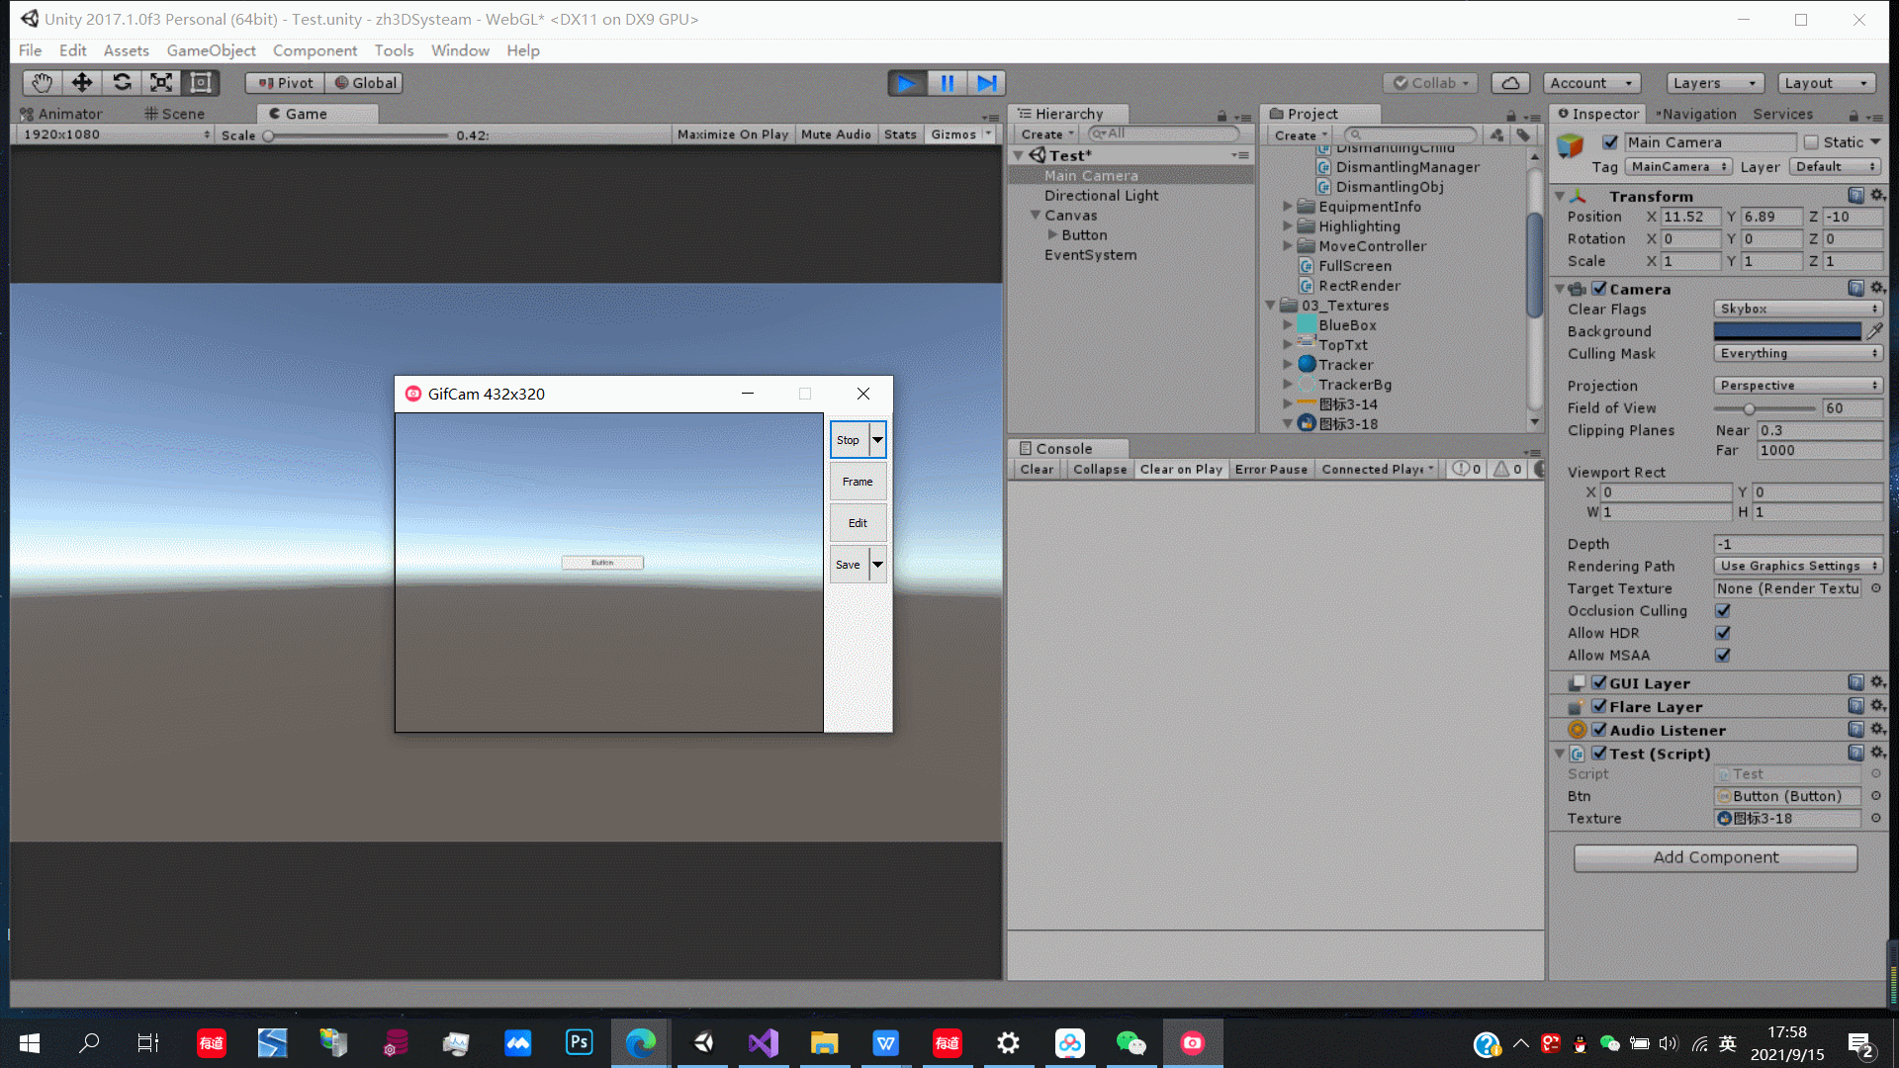Click Frame button in GifCam
Viewport: 1899px width, 1068px height.
857,482
